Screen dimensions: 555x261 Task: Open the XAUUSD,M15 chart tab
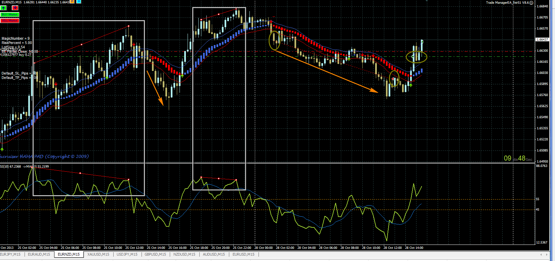coord(98,254)
